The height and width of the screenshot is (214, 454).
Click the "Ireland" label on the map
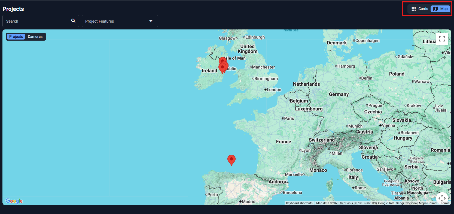[x=209, y=71]
